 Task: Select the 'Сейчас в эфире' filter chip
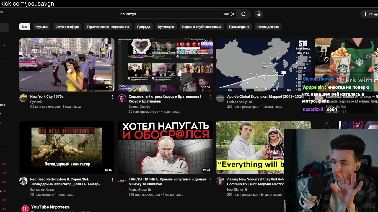(67, 26)
